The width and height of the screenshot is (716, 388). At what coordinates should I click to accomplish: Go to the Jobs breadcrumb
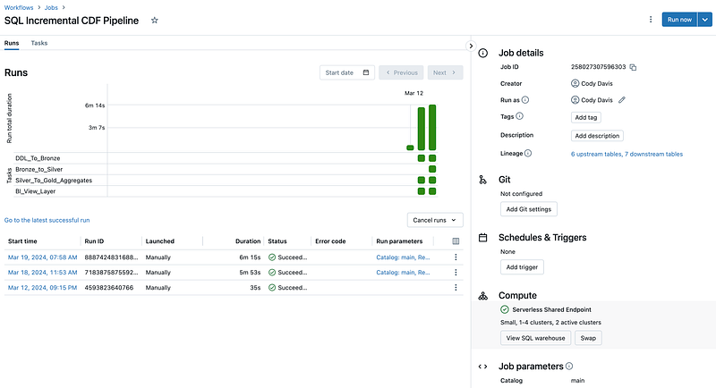click(51, 8)
